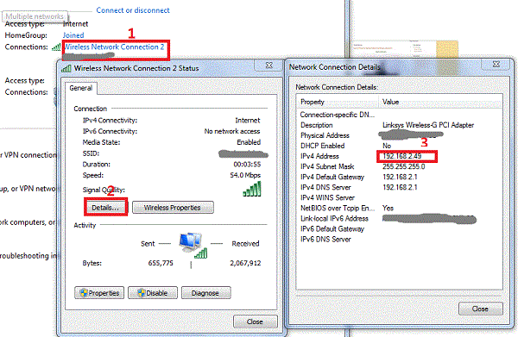Select the NetBIOS over Tcpip En... row
The image size is (518, 337).
point(399,208)
